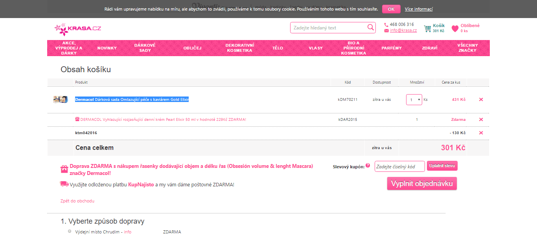Viewport: 537px width, 235px height.
Task: Click the Uplatnit slevu button
Action: point(442,166)
